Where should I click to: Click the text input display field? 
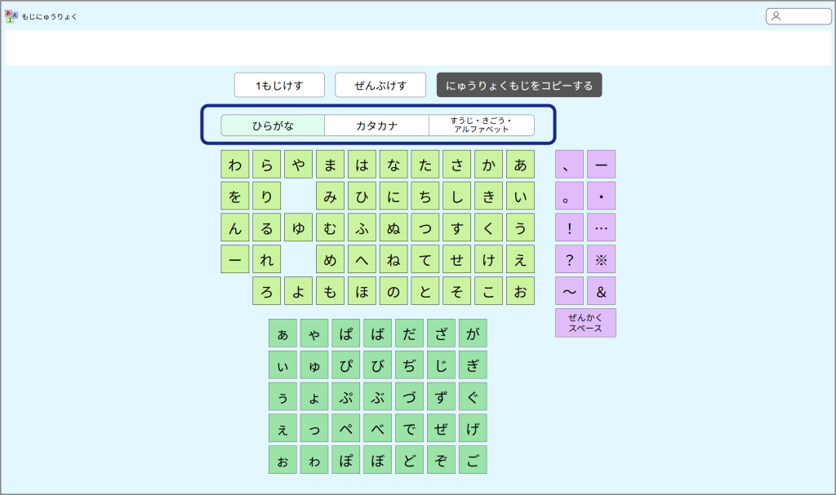tap(417, 48)
